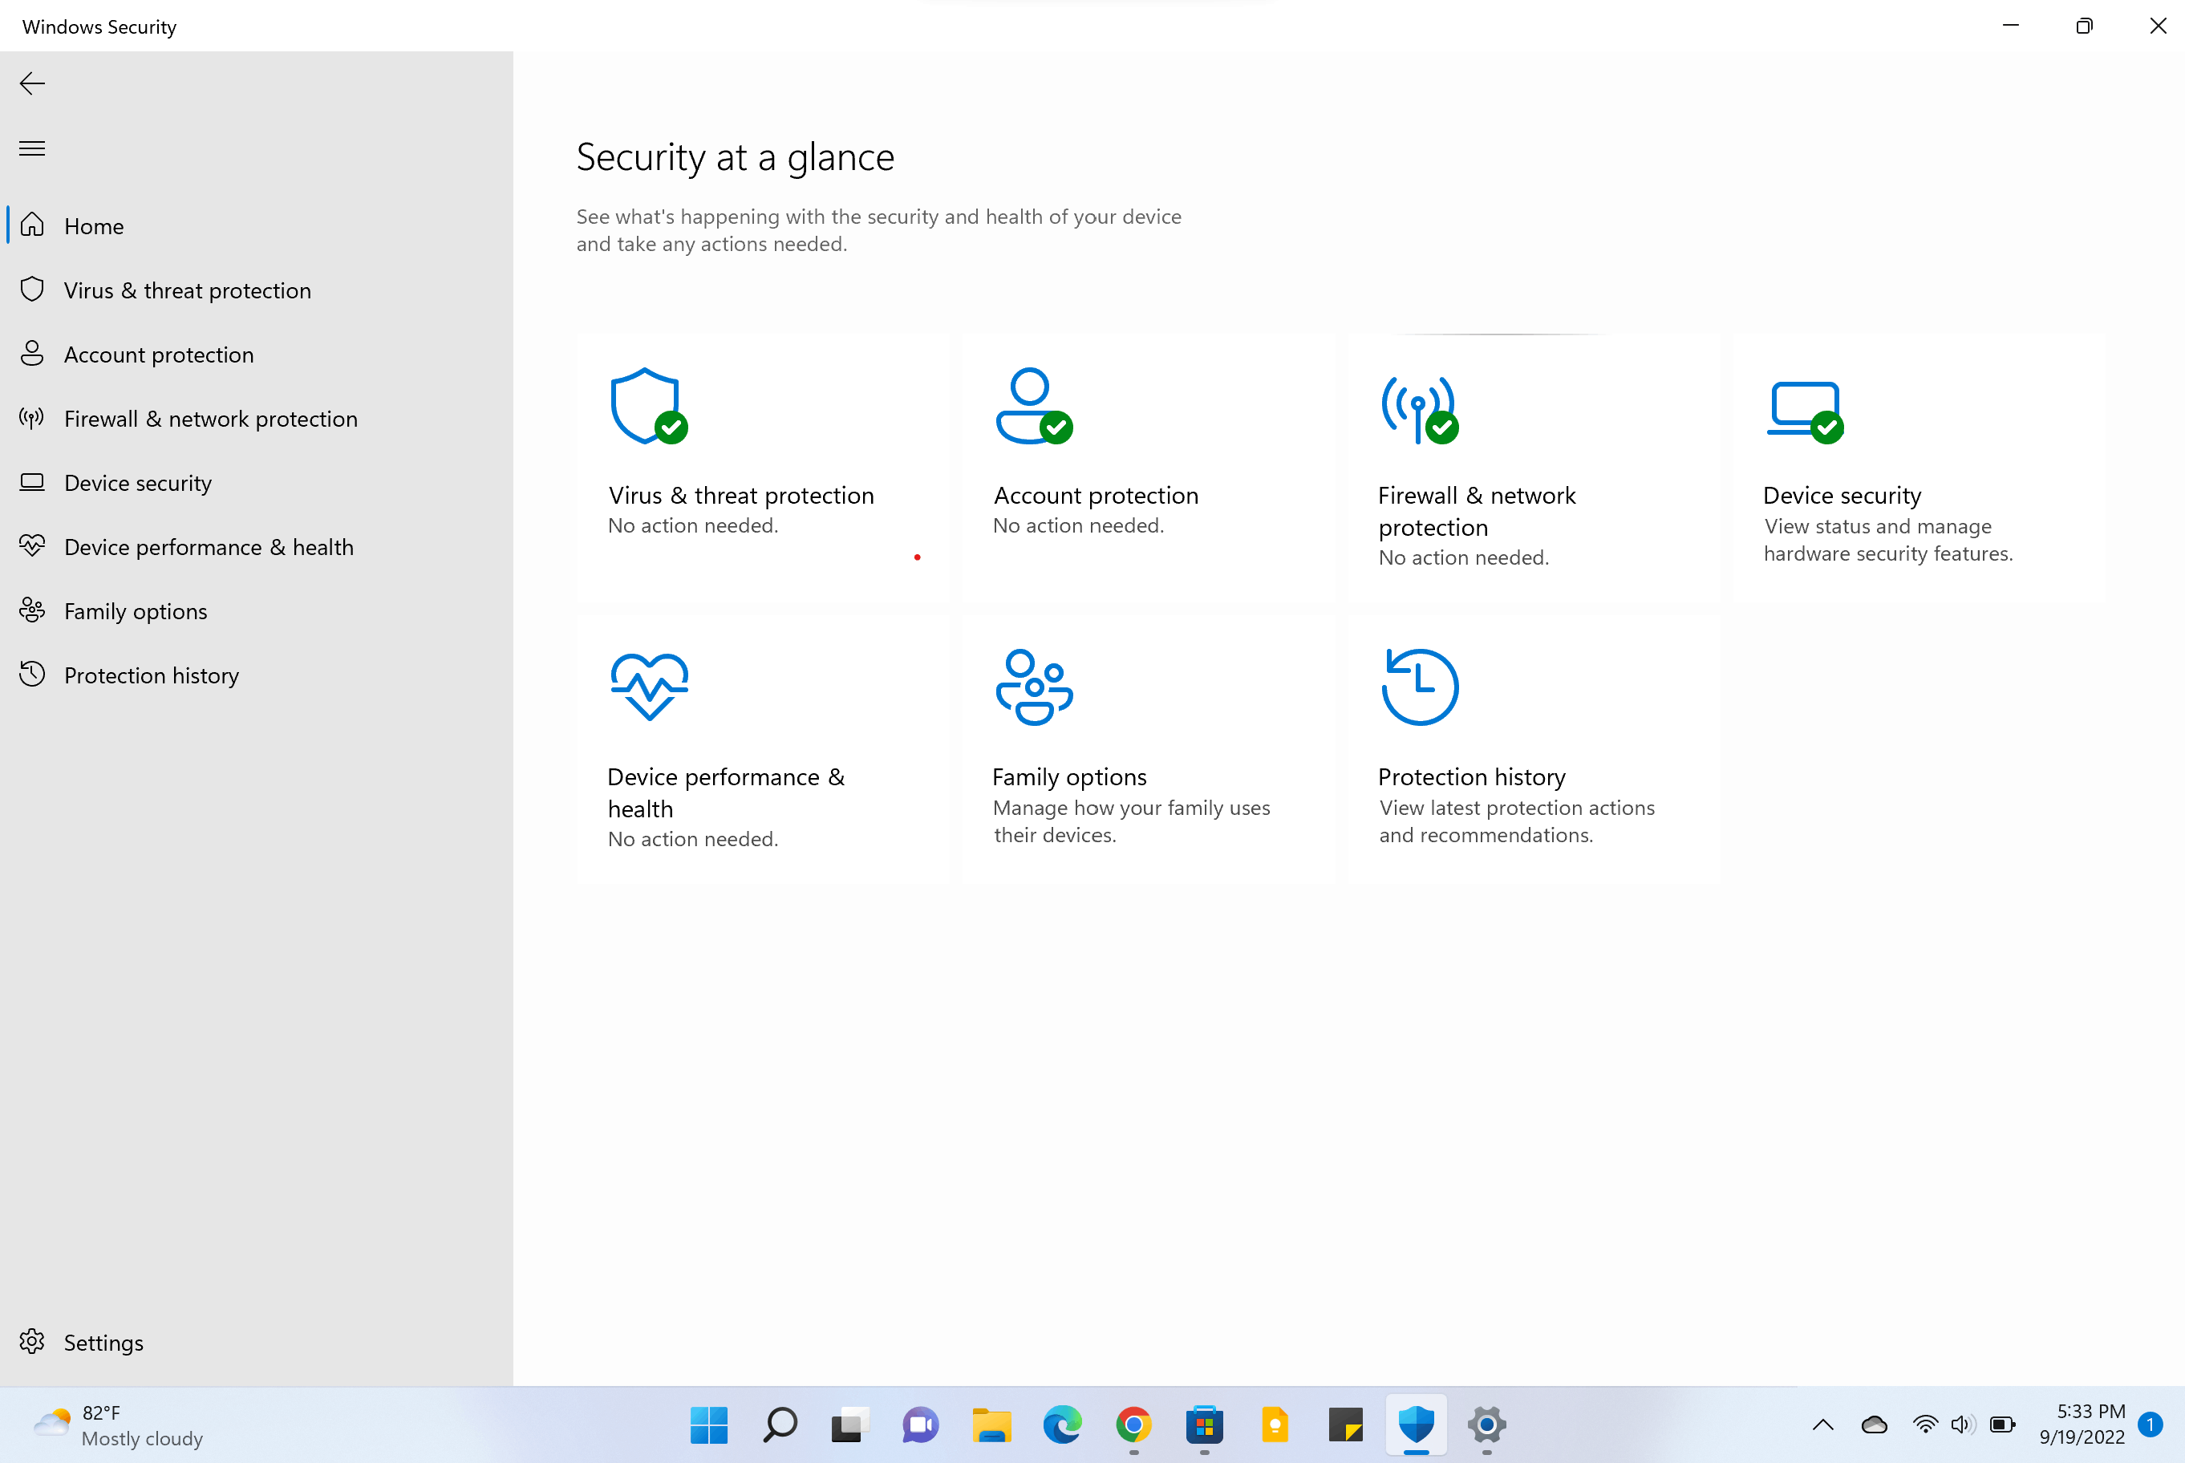Select Virus & threat protection in sidebar
The width and height of the screenshot is (2185, 1463).
coord(257,290)
